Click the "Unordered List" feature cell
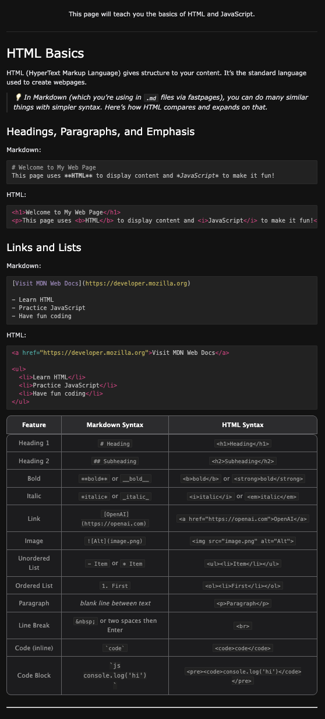 coord(34,563)
